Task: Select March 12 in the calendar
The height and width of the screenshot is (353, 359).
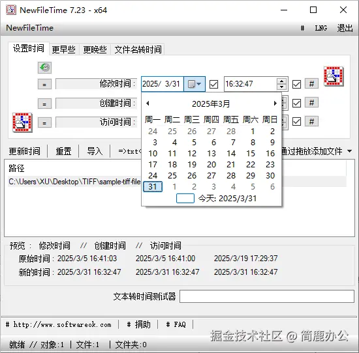Action: pyautogui.click(x=192, y=153)
